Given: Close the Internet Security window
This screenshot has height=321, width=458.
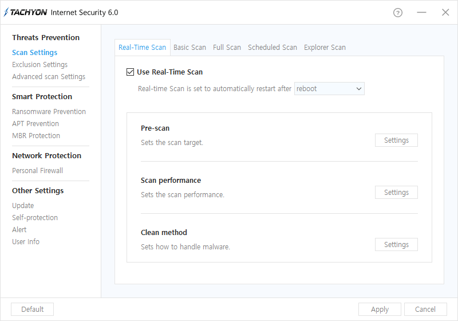Looking at the screenshot, I should pos(445,13).
